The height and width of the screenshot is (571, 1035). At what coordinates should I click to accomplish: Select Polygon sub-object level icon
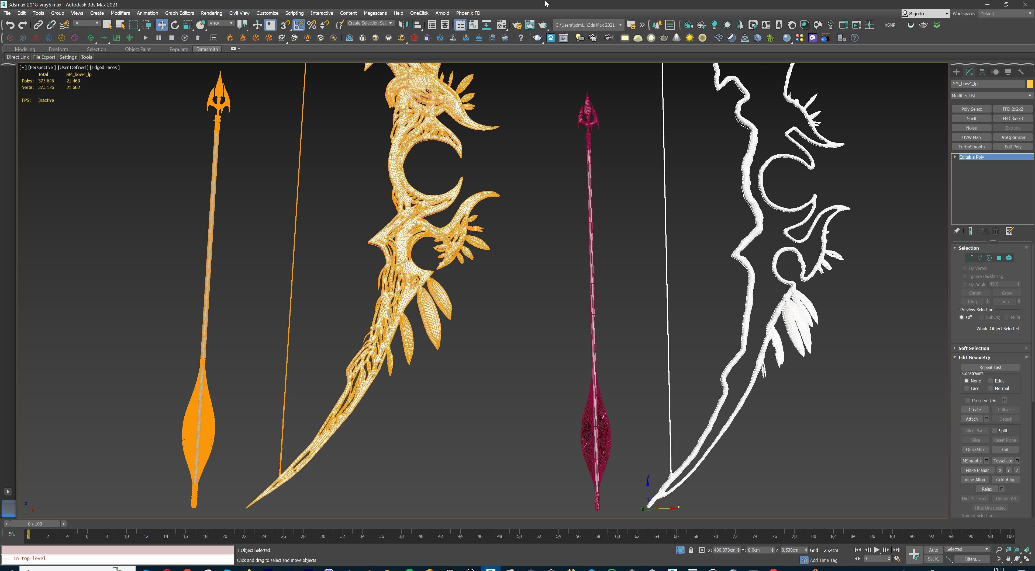999,258
